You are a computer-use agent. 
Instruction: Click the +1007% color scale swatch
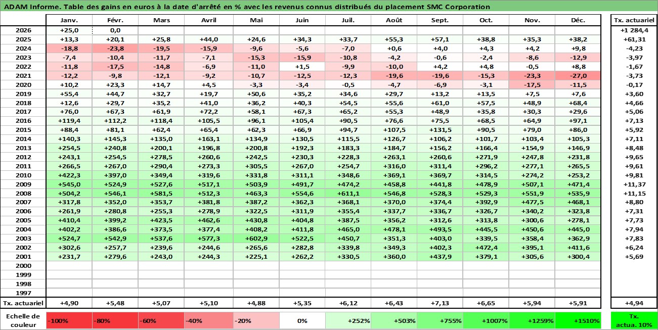[x=486, y=320]
